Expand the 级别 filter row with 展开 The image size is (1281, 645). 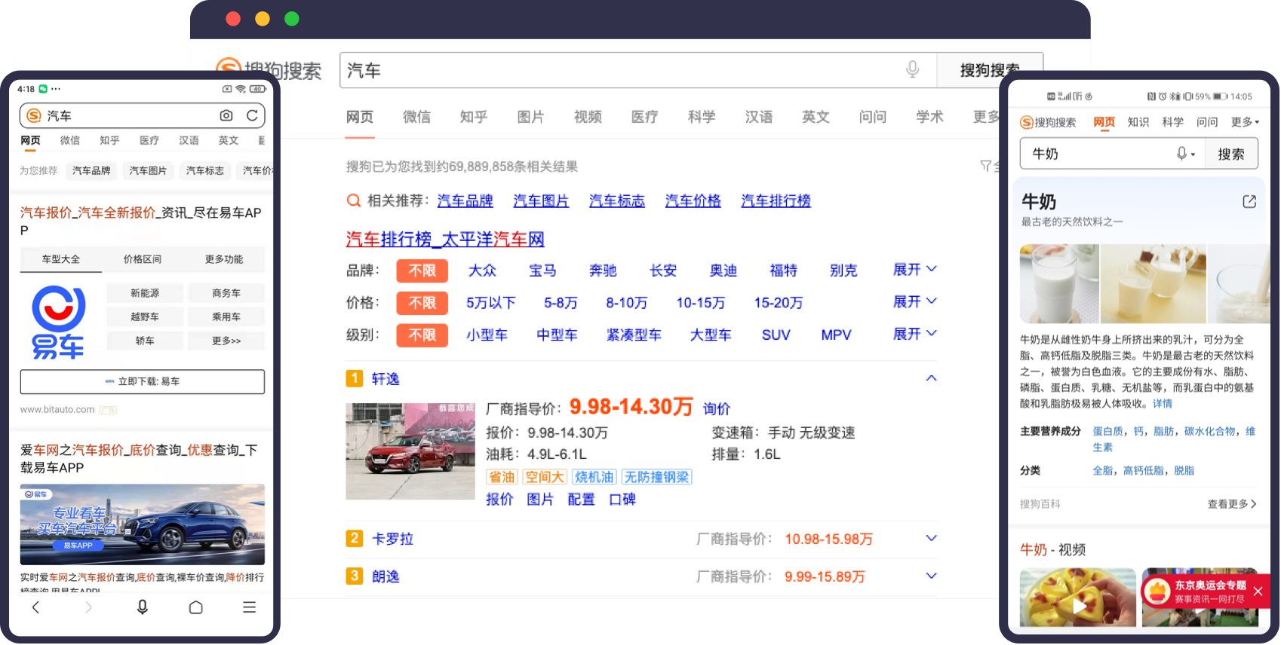914,333
